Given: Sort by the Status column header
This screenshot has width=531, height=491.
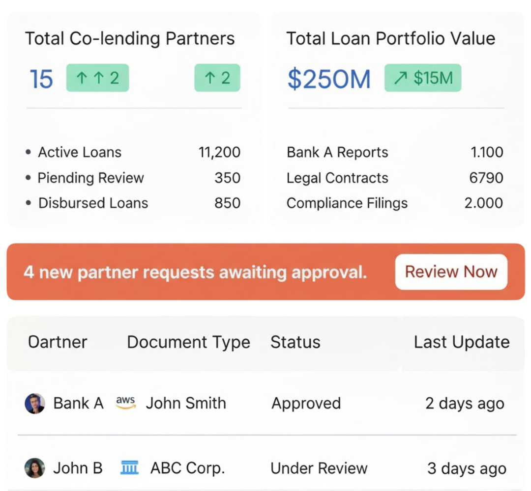Looking at the screenshot, I should (x=295, y=342).
